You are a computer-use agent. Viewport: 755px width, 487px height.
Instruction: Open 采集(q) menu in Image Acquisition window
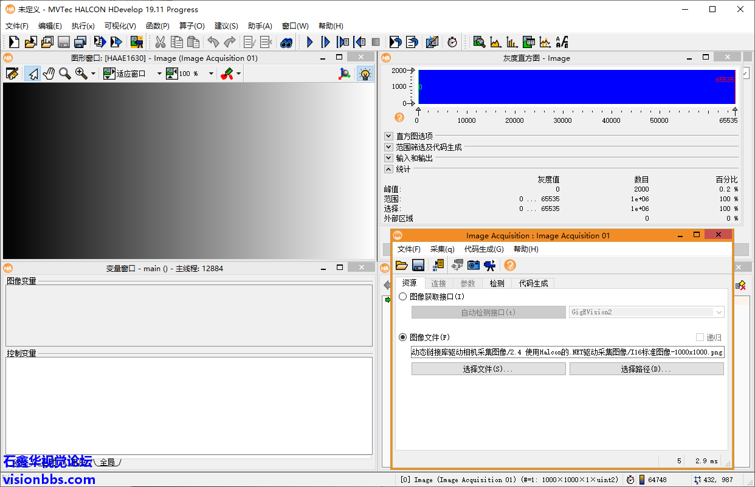pyautogui.click(x=442, y=249)
